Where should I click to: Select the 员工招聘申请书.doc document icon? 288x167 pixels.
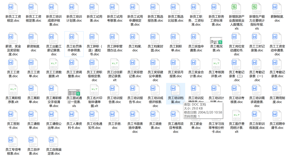277,116
